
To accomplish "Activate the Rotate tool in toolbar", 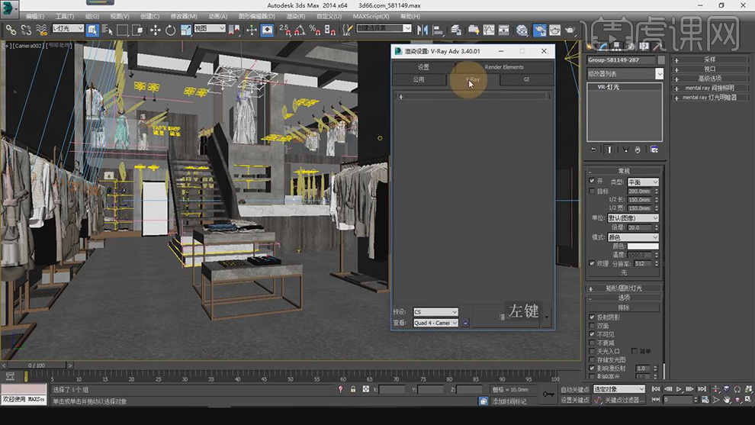I will (x=170, y=30).
